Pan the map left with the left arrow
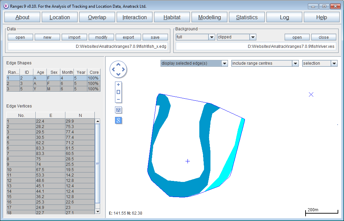Screen dimensions: 344x221 pyautogui.click(x=113, y=70)
